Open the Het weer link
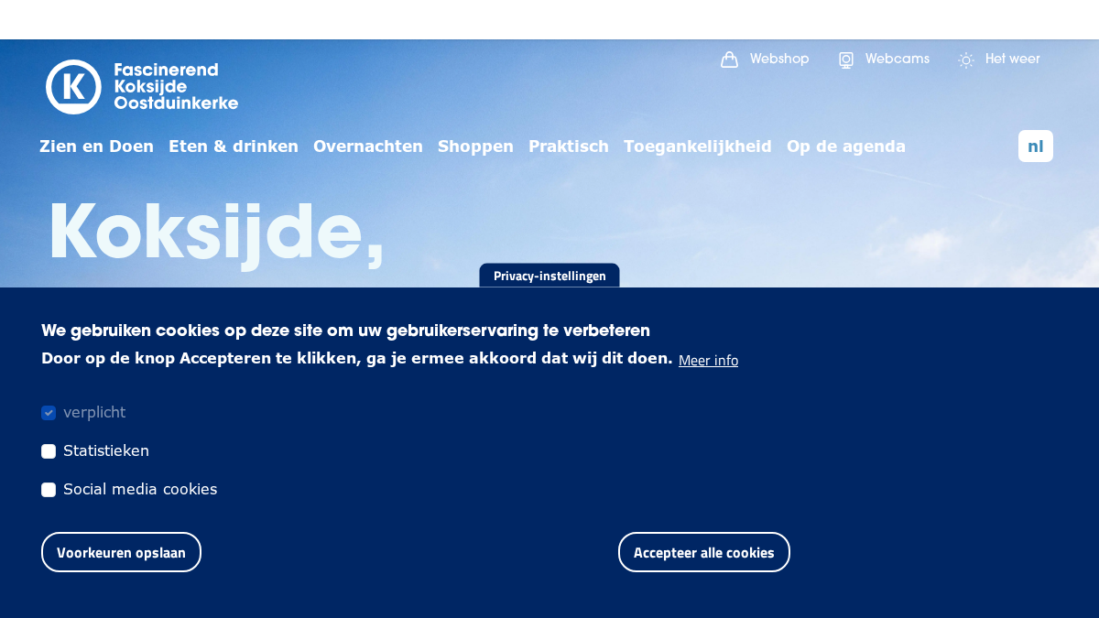Viewport: 1099px width, 618px height. pos(1013,59)
